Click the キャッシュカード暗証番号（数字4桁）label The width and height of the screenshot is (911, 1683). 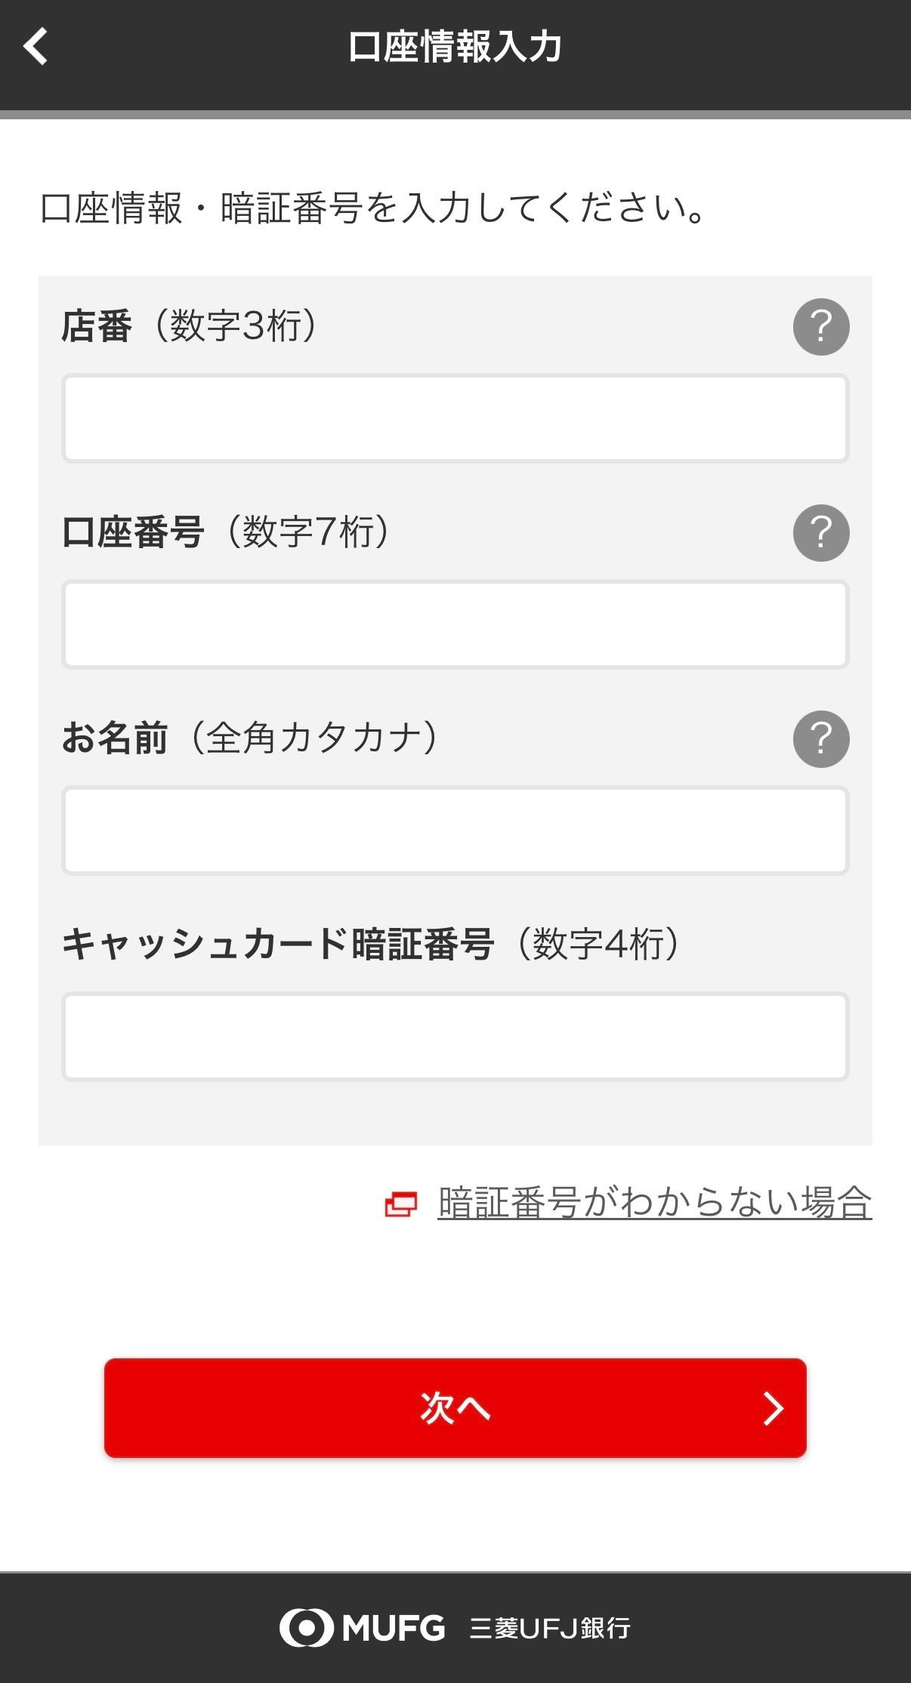point(370,944)
